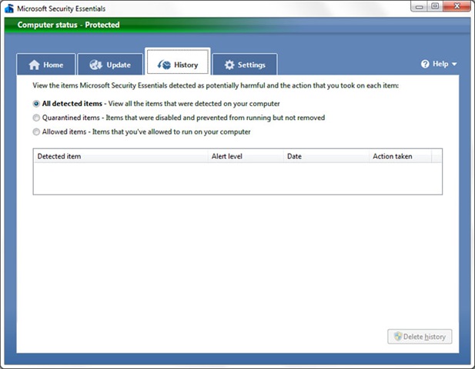This screenshot has width=475, height=369.
Task: Click the Delete history button
Action: coord(420,337)
